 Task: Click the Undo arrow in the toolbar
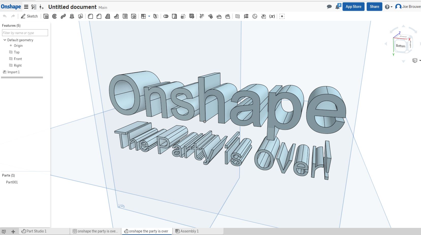(x=5, y=16)
